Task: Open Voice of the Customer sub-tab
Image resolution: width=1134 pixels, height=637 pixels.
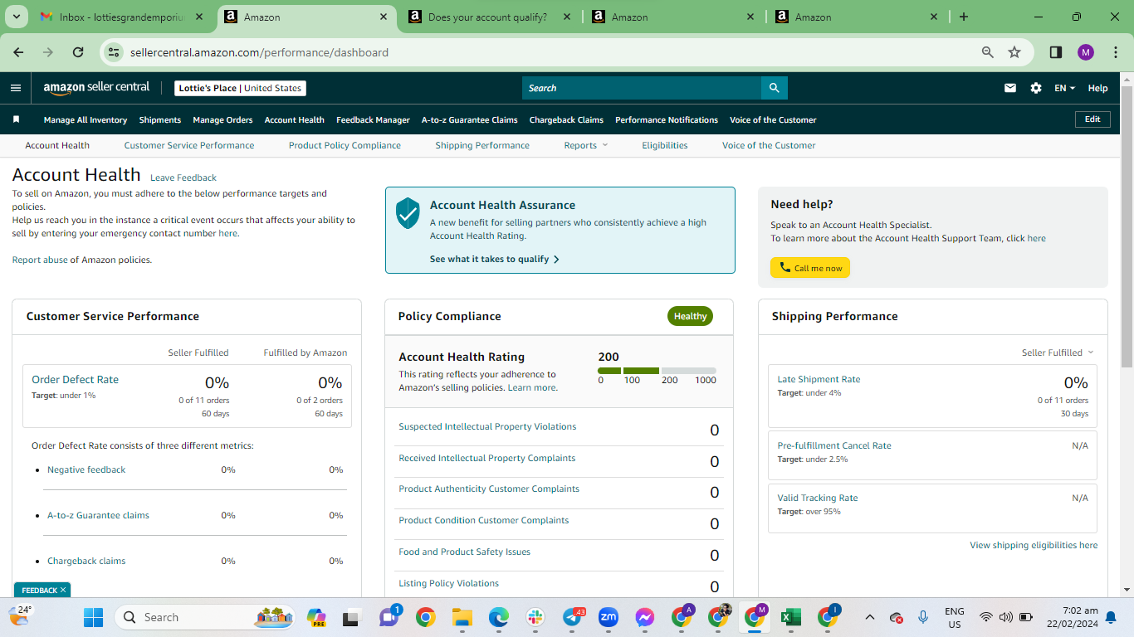Action: click(x=769, y=145)
